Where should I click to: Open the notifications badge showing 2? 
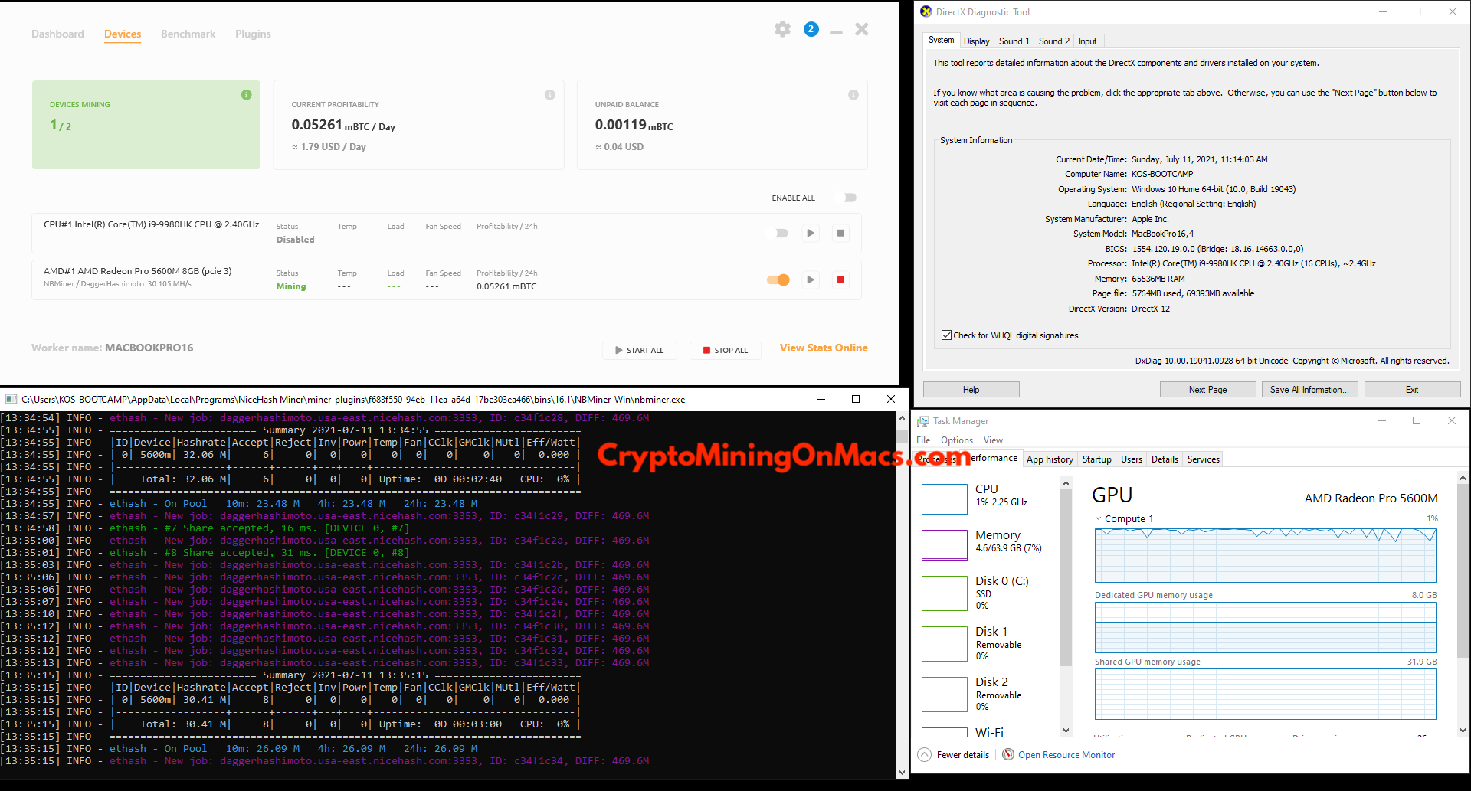point(811,29)
